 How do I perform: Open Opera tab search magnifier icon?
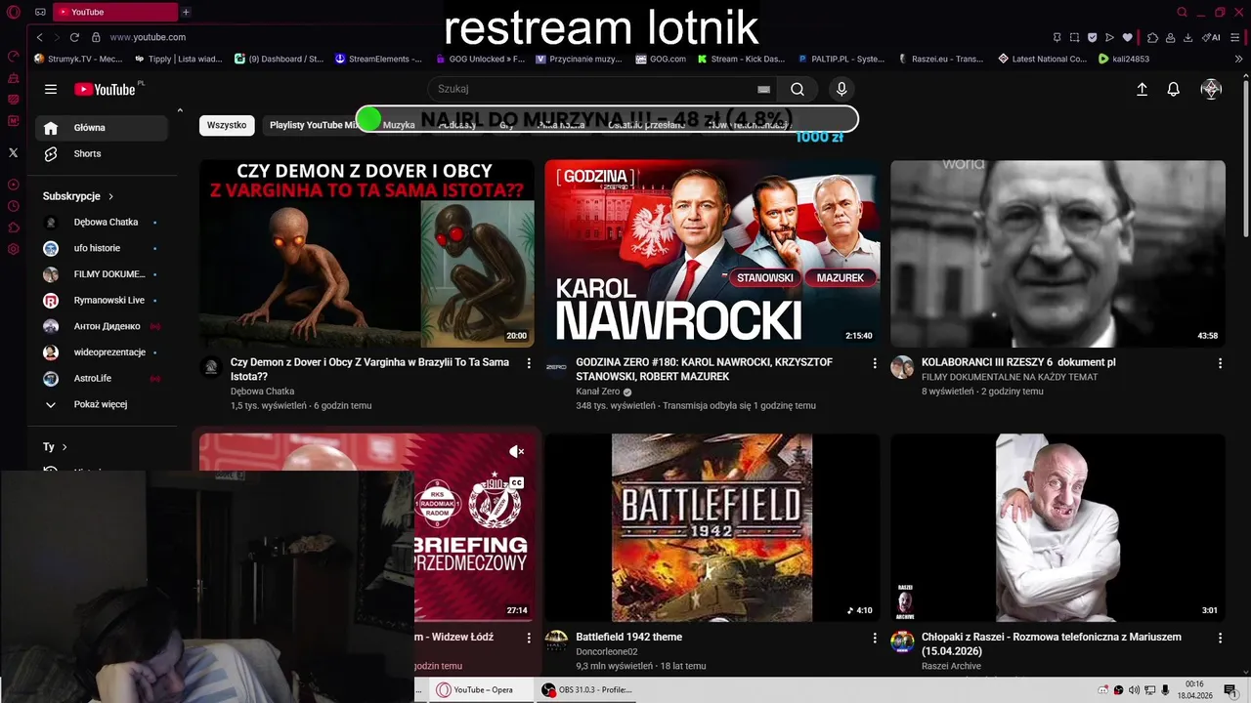(1182, 13)
